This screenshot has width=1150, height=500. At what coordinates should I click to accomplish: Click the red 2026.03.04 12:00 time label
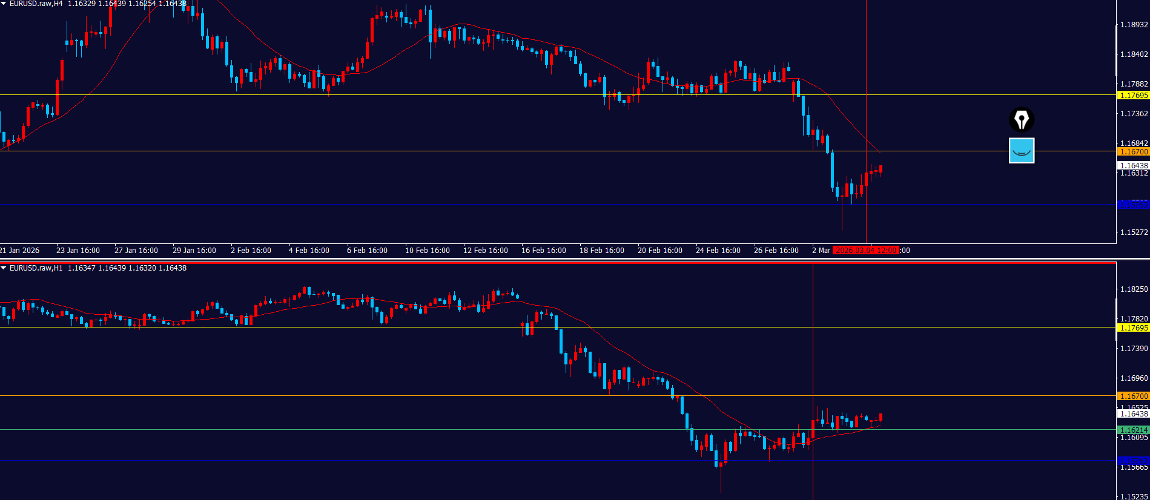pyautogui.click(x=865, y=251)
